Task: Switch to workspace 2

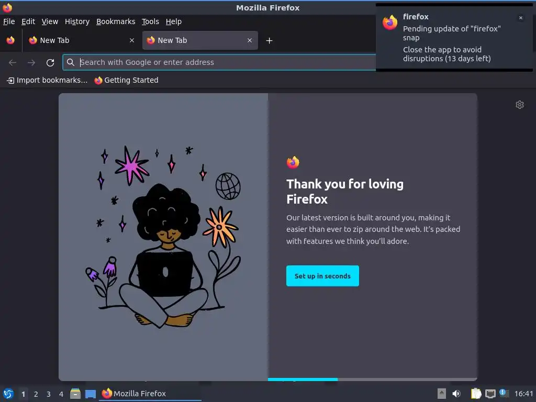Action: point(36,394)
